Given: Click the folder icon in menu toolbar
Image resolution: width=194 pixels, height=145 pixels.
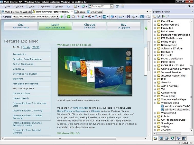Looking at the screenshot, I should click(x=75, y=6).
